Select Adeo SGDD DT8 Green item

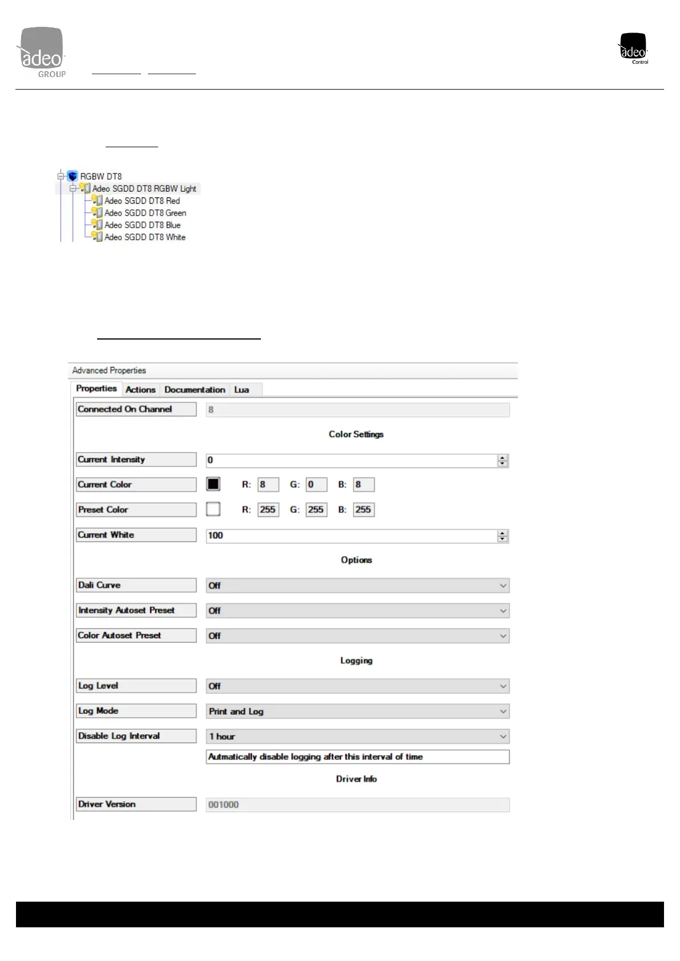point(146,213)
